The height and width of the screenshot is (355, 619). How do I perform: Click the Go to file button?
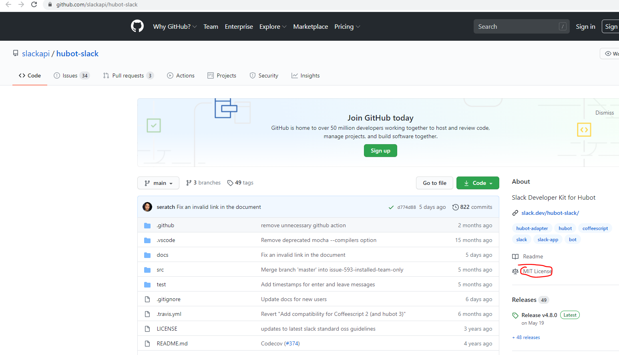pos(434,183)
